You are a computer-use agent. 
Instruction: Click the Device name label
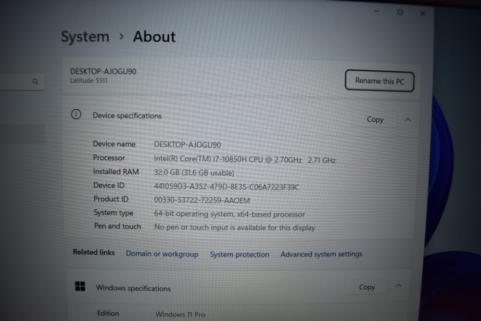click(x=114, y=144)
